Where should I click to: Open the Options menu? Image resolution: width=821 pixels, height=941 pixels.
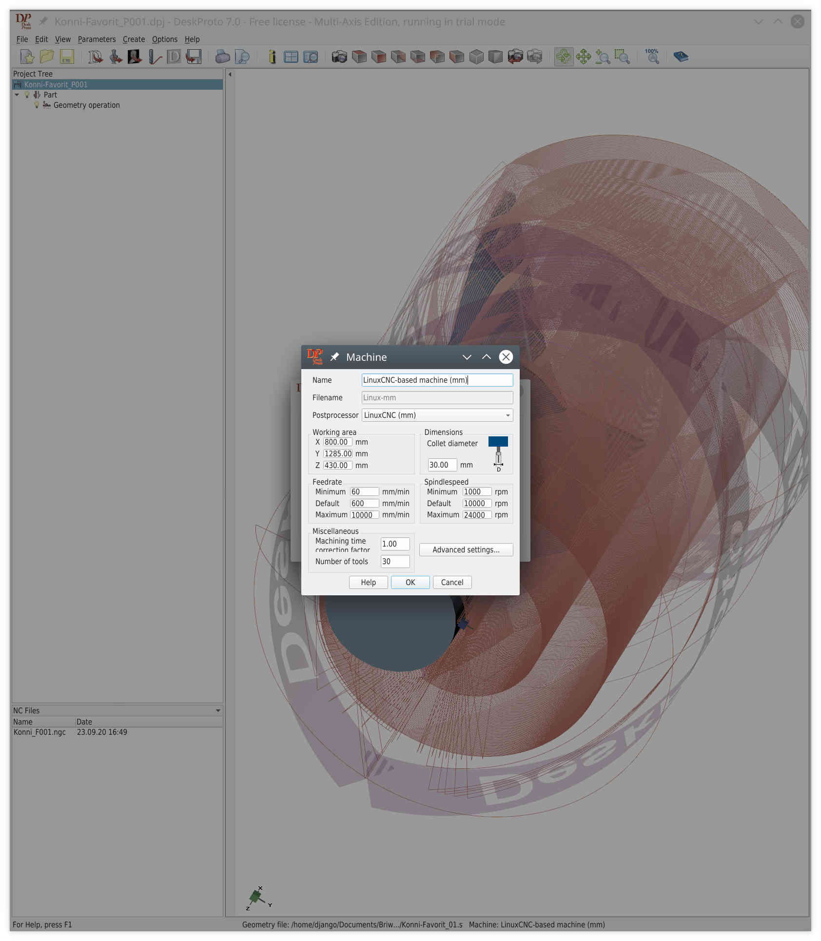tap(164, 39)
